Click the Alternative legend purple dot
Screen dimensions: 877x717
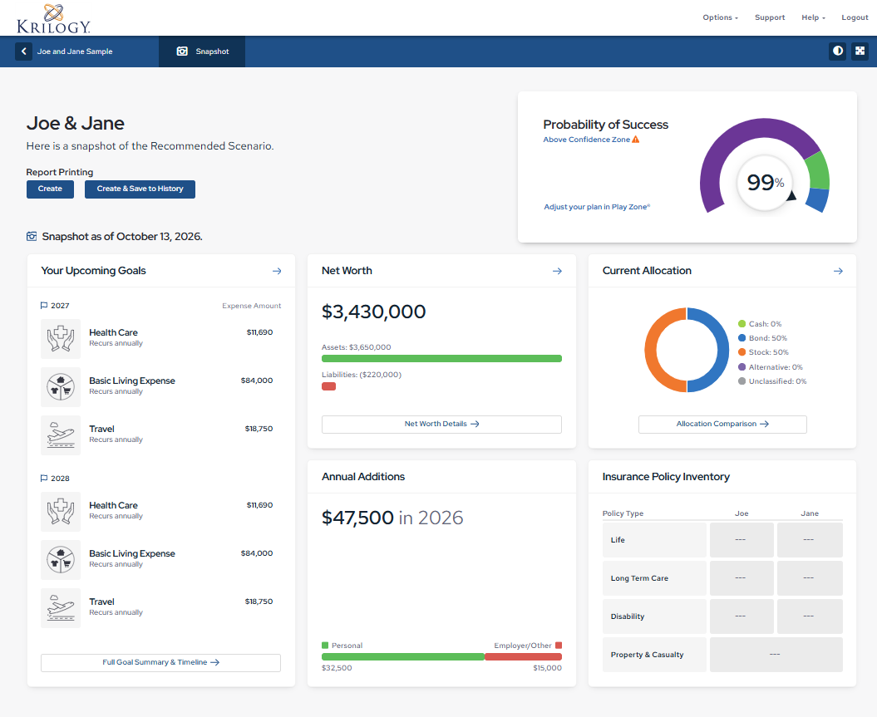pos(742,367)
